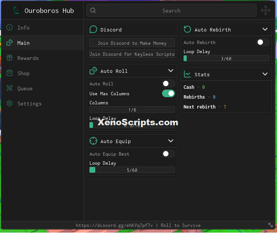Click the Auto Equip crosshair icon
This screenshot has width=277, height=244.
point(93,141)
